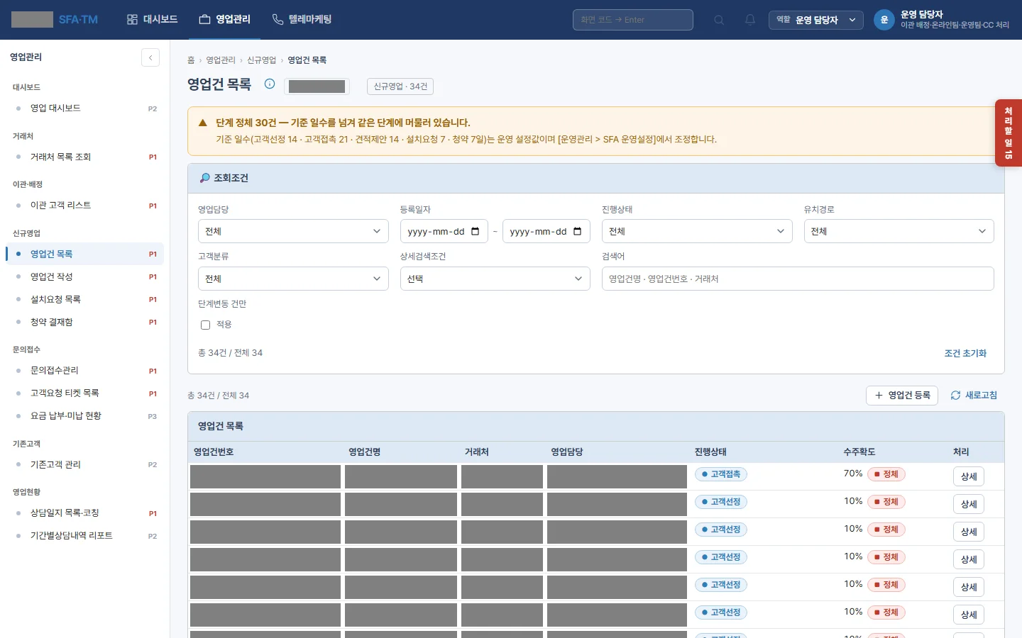Open 요금 납부·미납 현황 sidebar item
The image size is (1022, 638).
pos(84,416)
